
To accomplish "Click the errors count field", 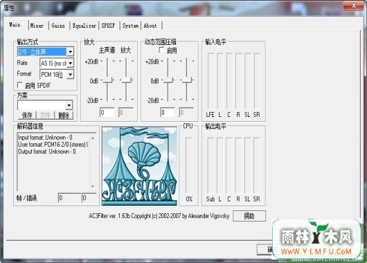I will 89,198.
